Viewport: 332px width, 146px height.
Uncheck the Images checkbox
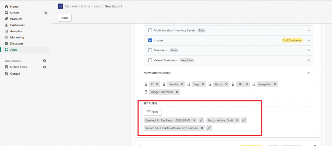click(150, 40)
